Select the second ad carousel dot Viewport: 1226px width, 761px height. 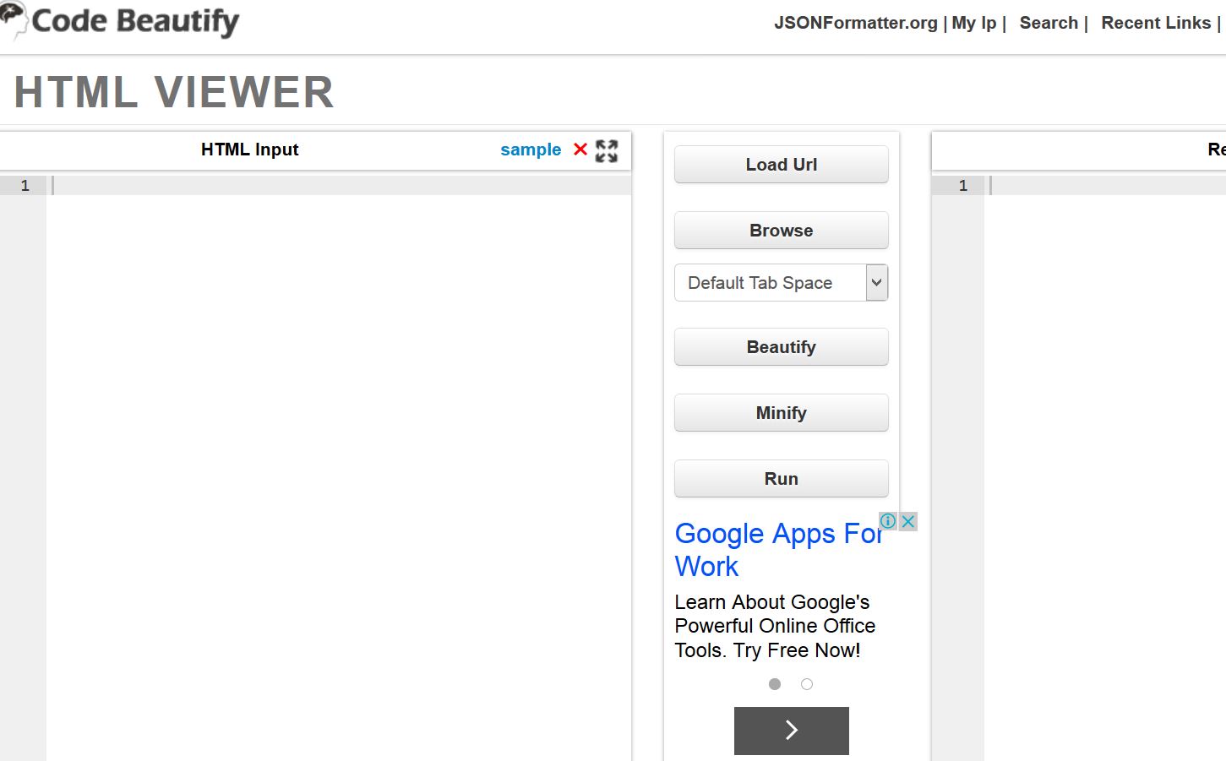807,684
